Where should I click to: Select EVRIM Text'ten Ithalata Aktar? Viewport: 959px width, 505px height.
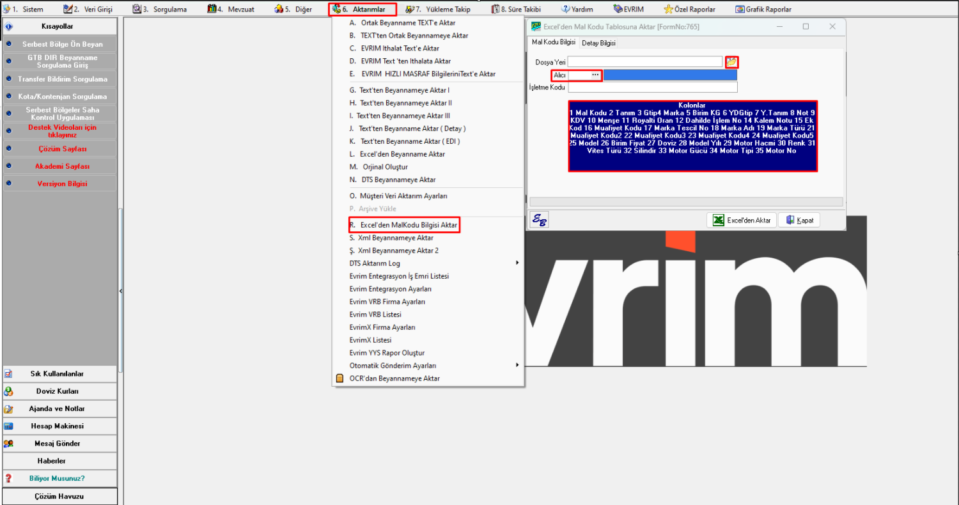click(x=428, y=61)
